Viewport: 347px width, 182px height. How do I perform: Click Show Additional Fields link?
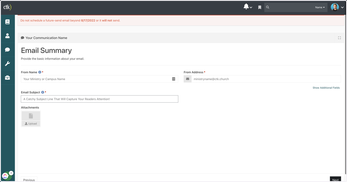(x=326, y=88)
